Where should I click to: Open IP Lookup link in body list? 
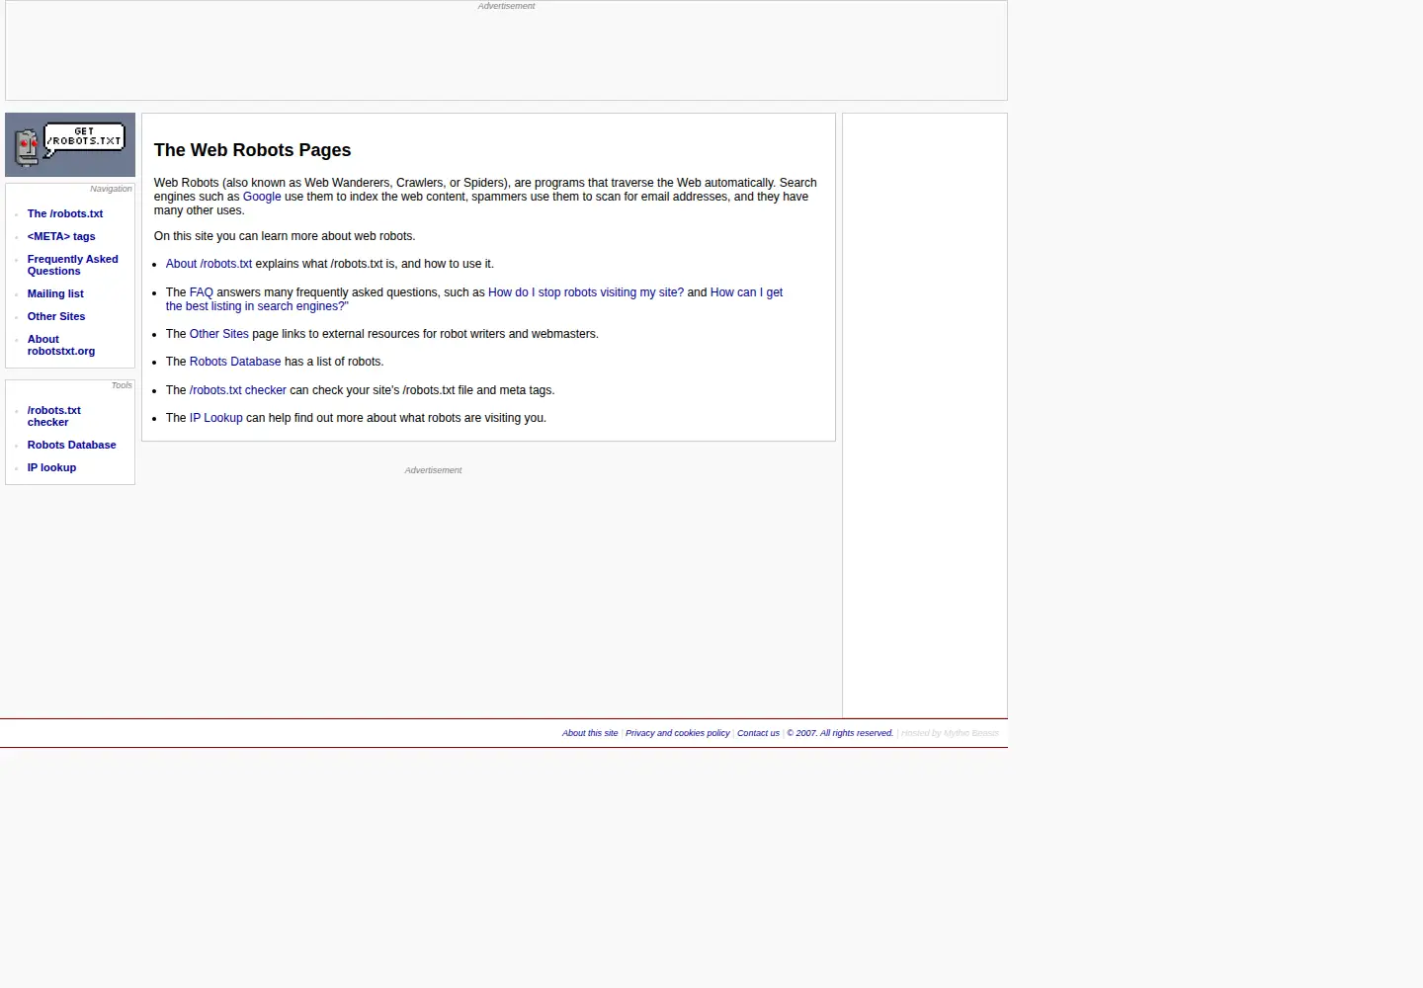[216, 418]
